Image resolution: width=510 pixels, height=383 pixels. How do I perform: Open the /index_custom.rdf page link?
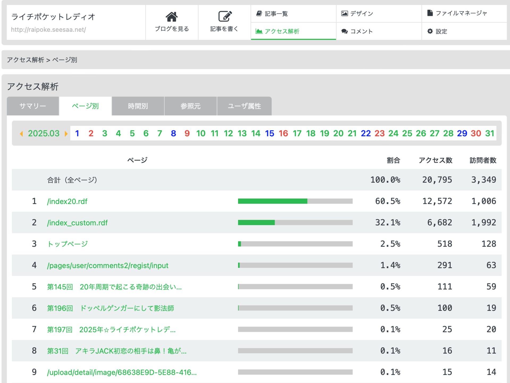click(x=77, y=223)
